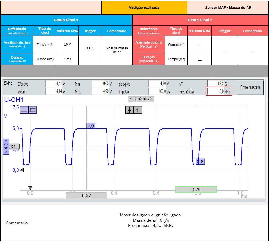This screenshot has height=251, width=270.
Task: Click the Setup Sinal 2 header
Action: (x=200, y=20)
